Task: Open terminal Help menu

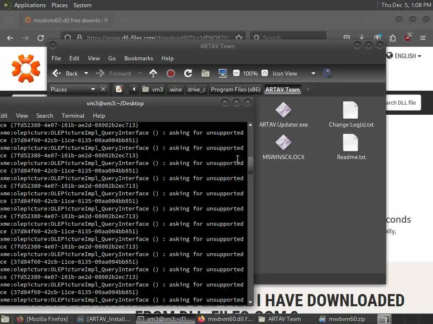Action: coord(99,116)
